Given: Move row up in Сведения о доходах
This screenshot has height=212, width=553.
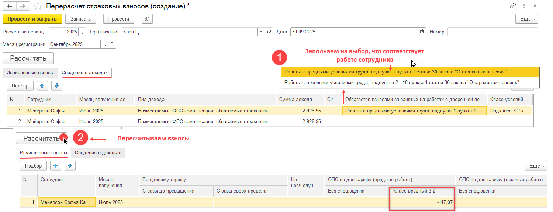Looking at the screenshot, I should pos(42,86).
